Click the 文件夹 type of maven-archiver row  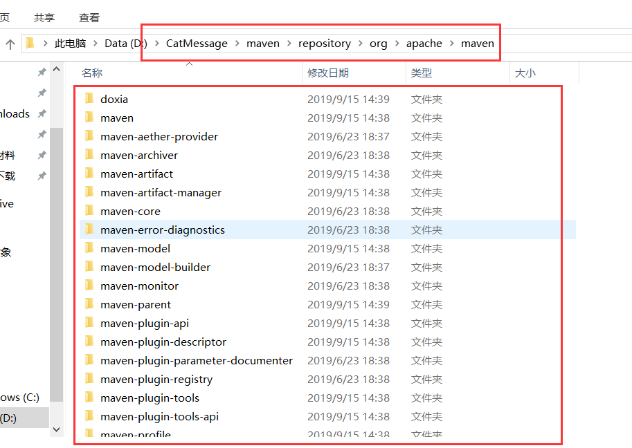(426, 156)
